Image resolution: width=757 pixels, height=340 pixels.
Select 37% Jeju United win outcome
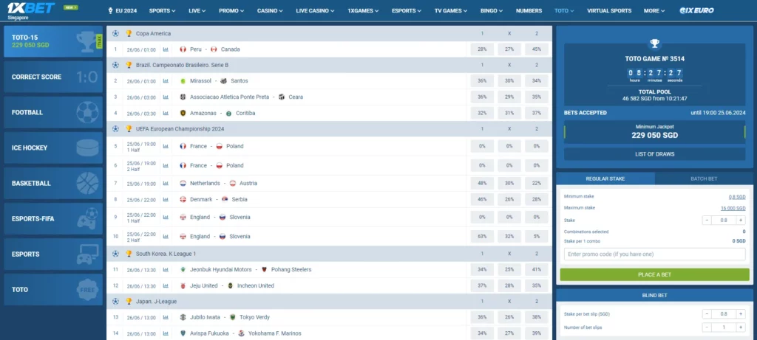point(482,286)
